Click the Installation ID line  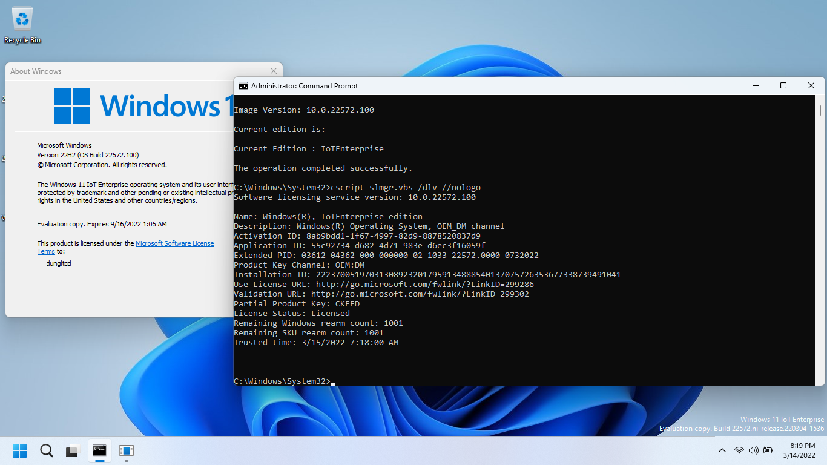pyautogui.click(x=427, y=275)
